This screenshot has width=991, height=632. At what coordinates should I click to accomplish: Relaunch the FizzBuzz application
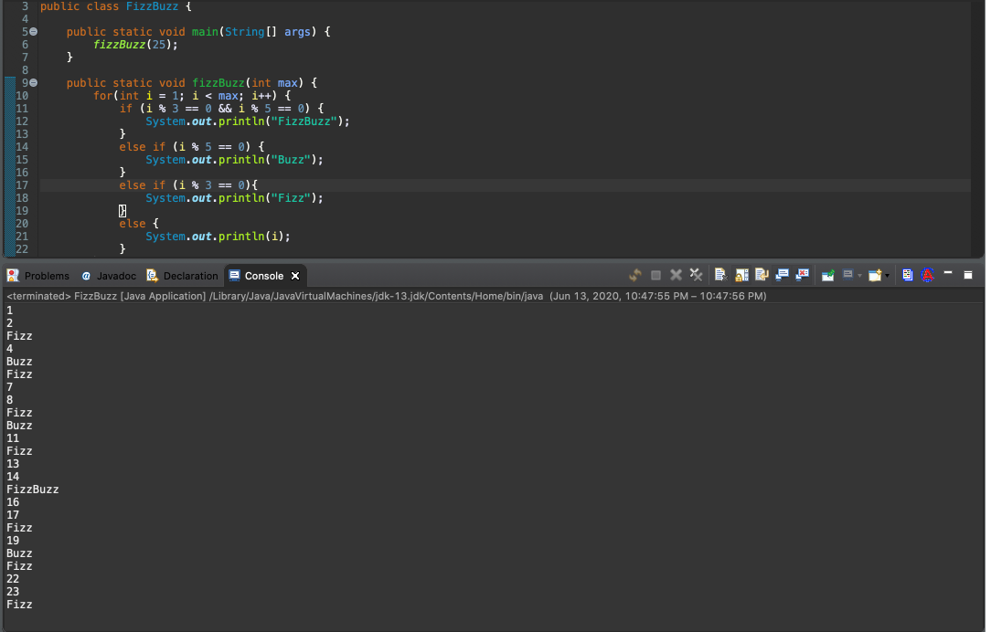coord(634,275)
